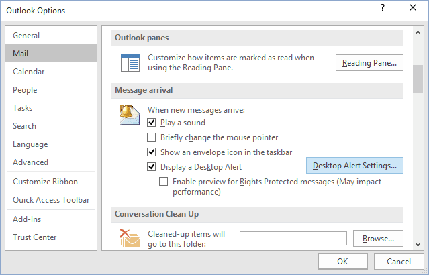Open the Search options category
The image size is (429, 275).
[x=51, y=126]
